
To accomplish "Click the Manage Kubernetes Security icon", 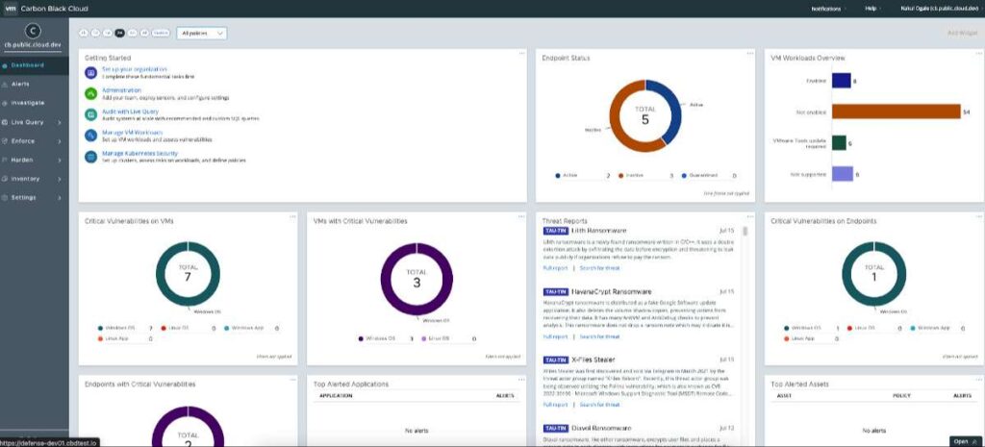I will tap(91, 157).
